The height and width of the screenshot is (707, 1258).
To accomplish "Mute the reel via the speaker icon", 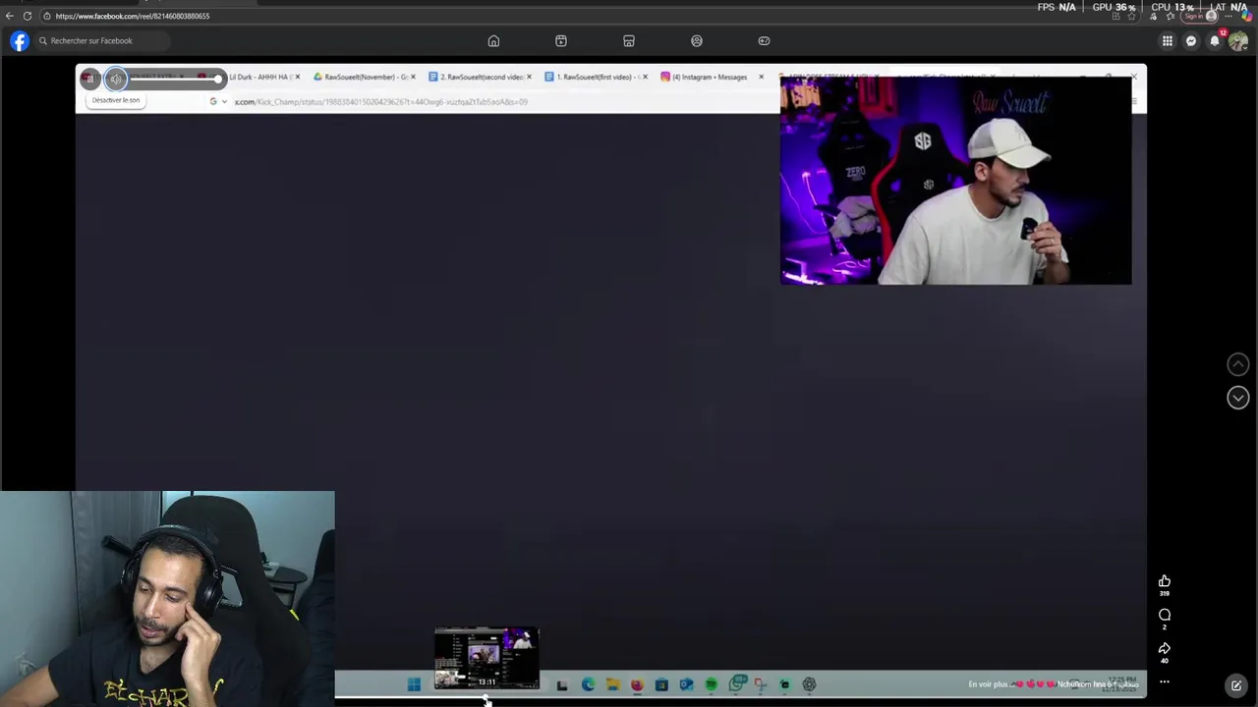I will (116, 79).
